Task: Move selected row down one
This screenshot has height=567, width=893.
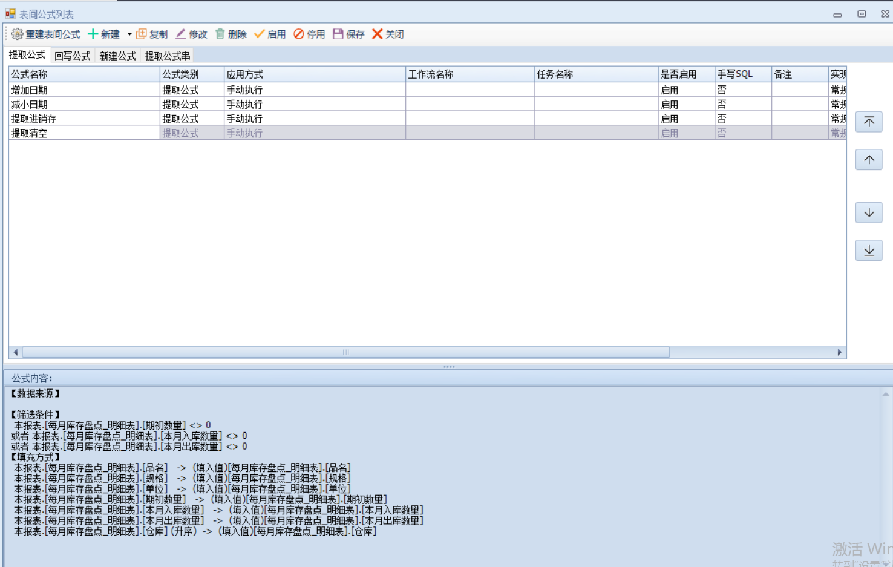Action: (x=869, y=212)
